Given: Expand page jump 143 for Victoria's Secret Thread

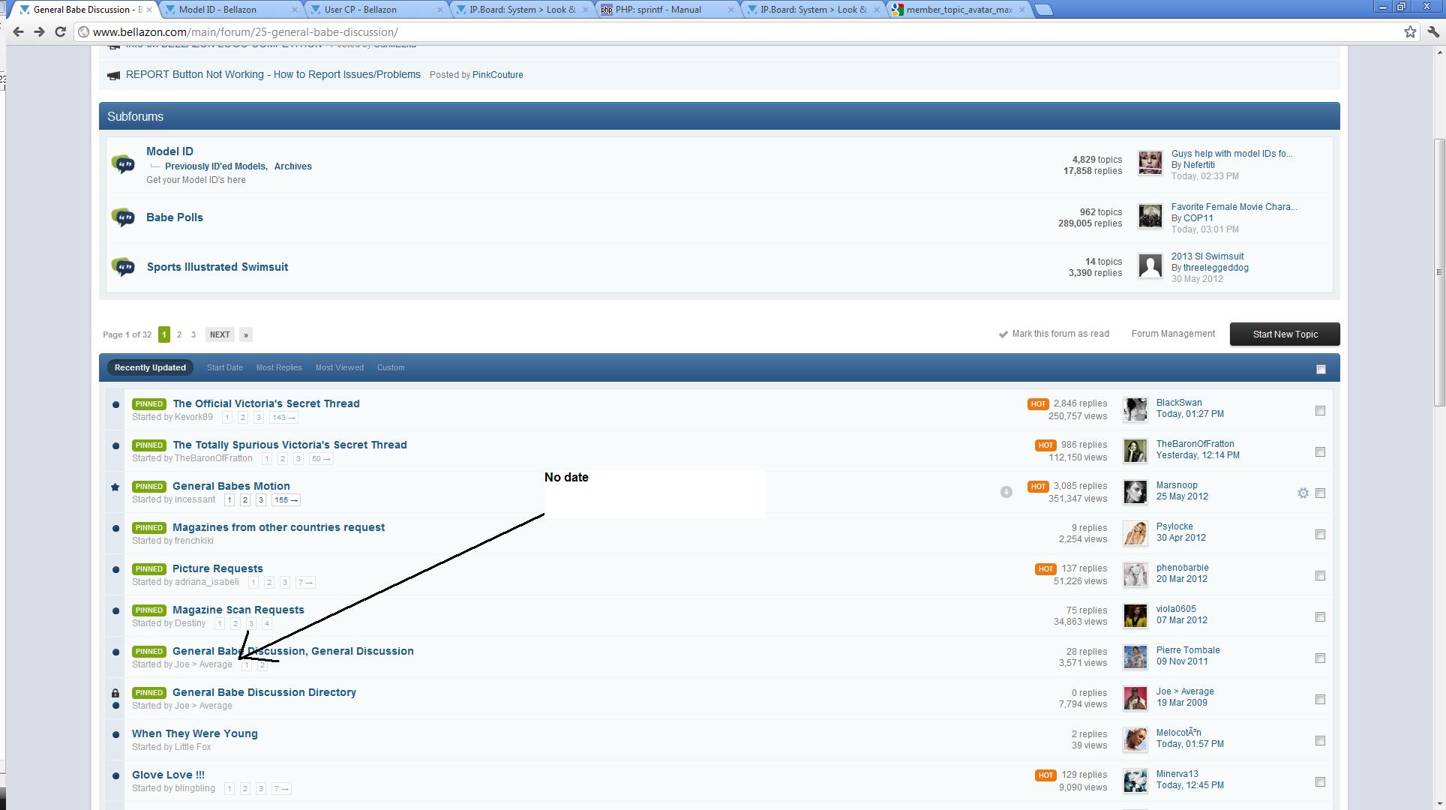Looking at the screenshot, I should coord(283,418).
